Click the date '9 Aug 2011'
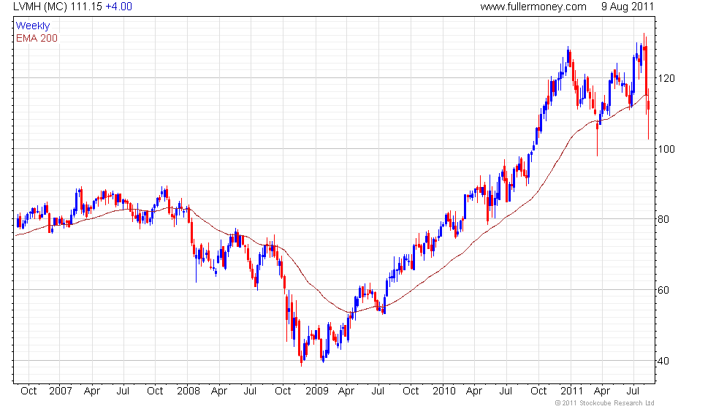The height and width of the screenshot is (409, 716). [628, 7]
